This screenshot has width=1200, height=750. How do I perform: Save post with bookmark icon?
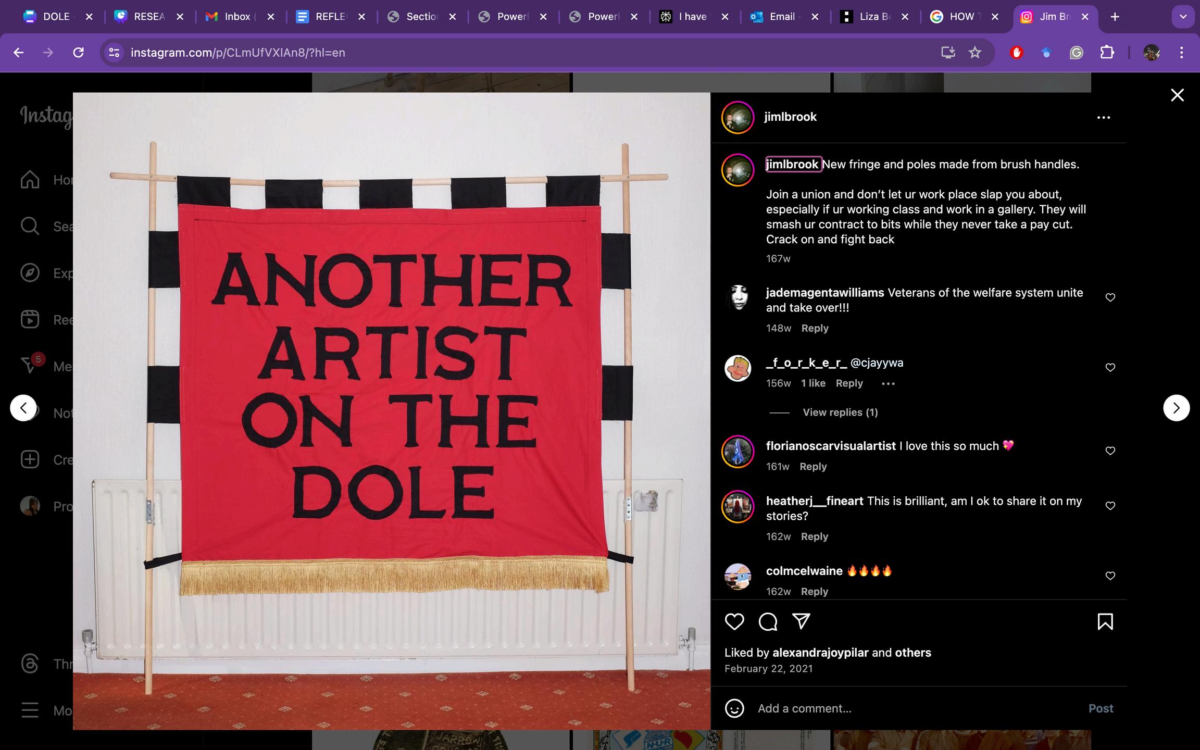[1105, 621]
